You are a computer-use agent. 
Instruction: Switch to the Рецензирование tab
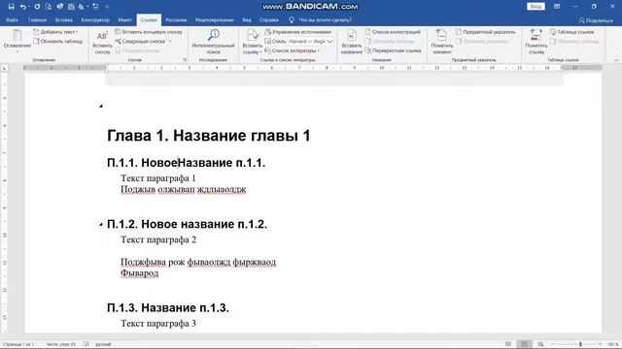pyautogui.click(x=214, y=19)
